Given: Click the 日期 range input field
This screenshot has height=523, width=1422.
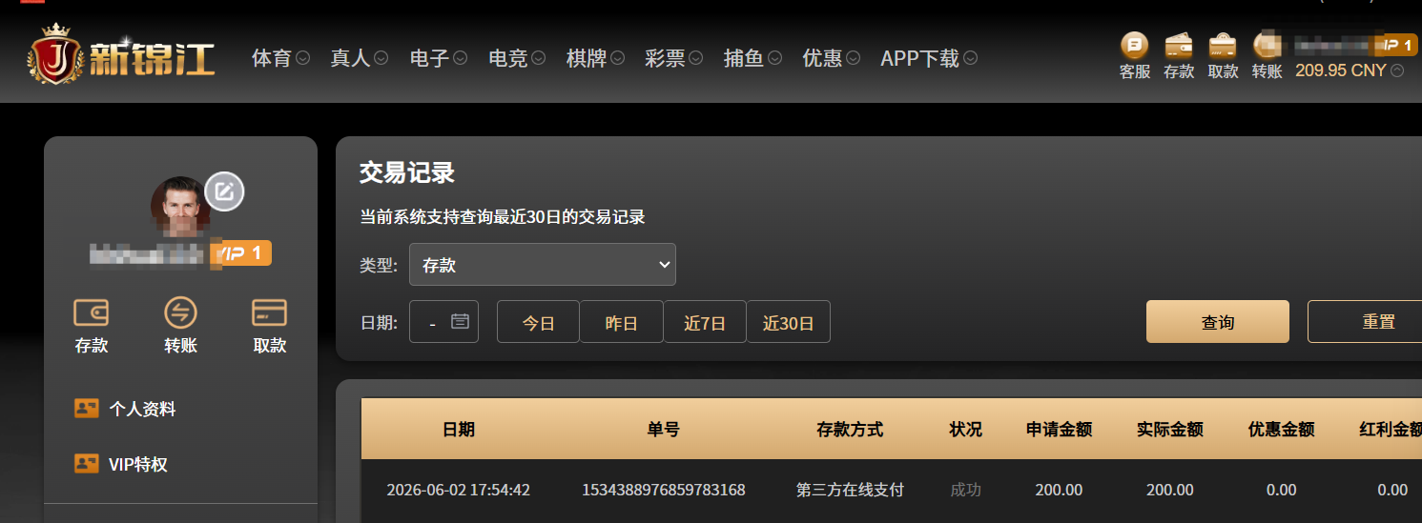Looking at the screenshot, I should [443, 321].
